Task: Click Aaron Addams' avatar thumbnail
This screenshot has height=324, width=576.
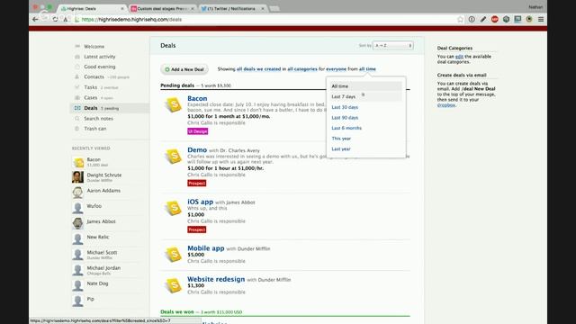Action: tap(77, 193)
